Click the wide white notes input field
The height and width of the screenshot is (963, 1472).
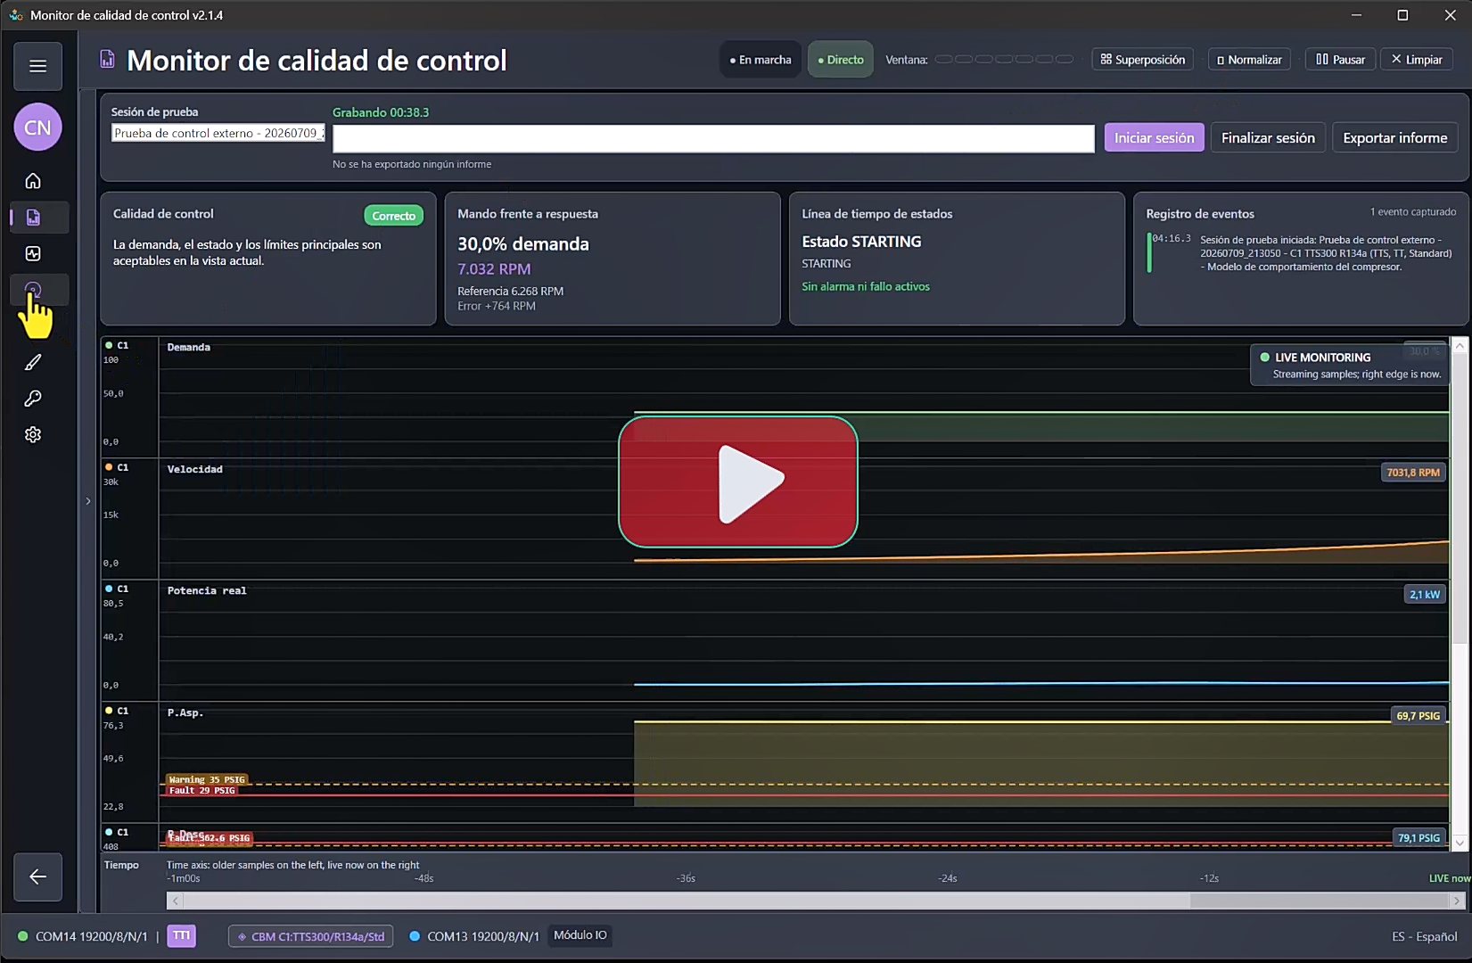click(713, 138)
